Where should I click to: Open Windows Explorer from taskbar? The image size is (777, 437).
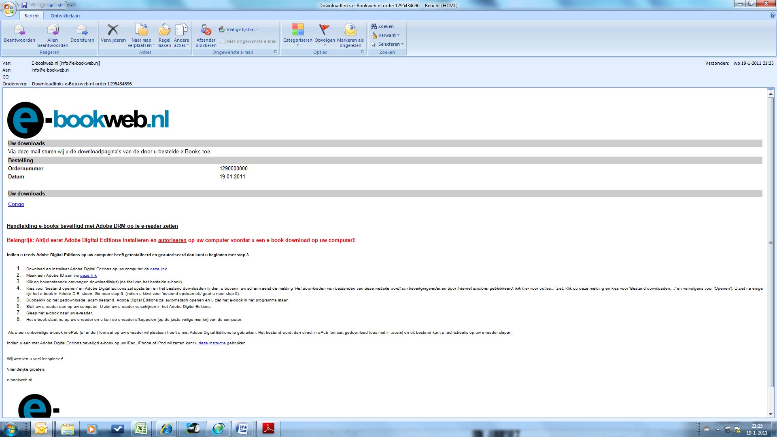(x=67, y=429)
